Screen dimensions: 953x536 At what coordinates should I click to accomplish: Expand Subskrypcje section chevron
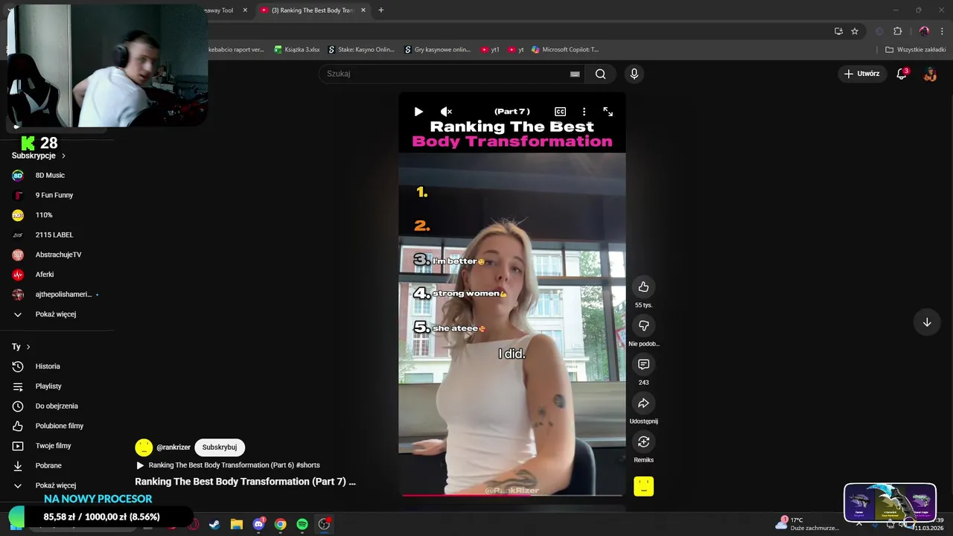coord(63,156)
